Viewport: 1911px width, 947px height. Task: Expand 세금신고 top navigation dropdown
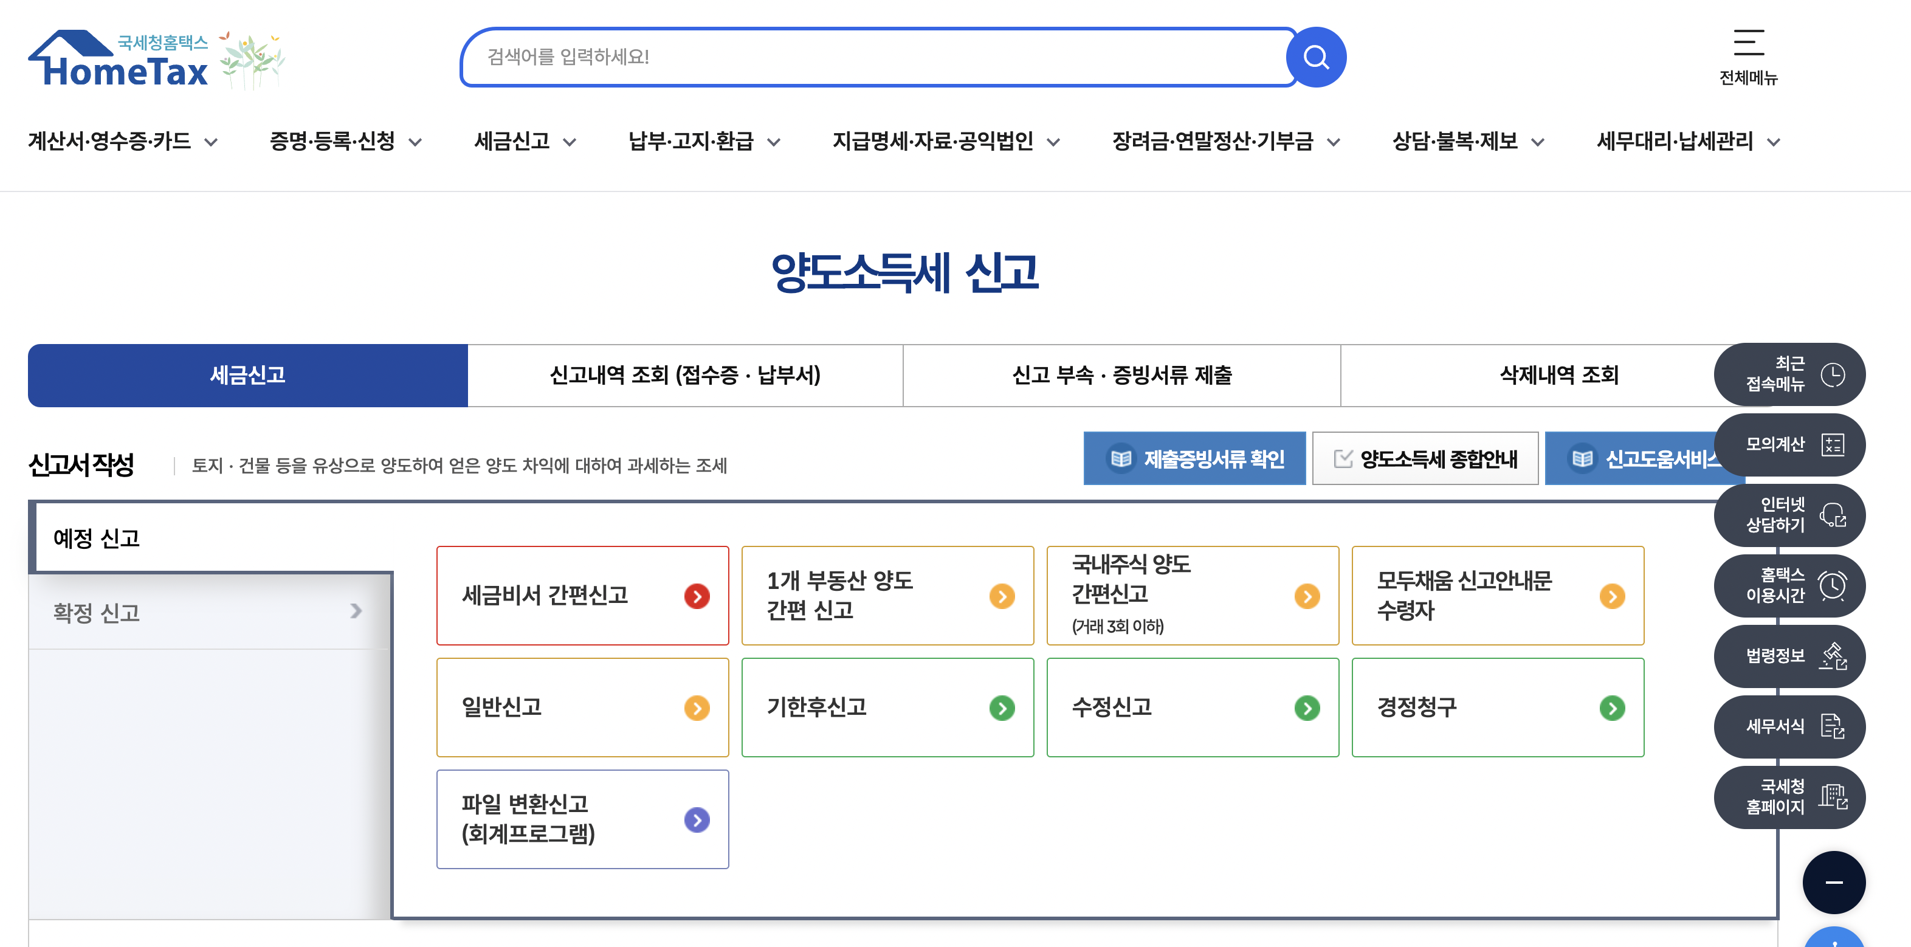525,142
